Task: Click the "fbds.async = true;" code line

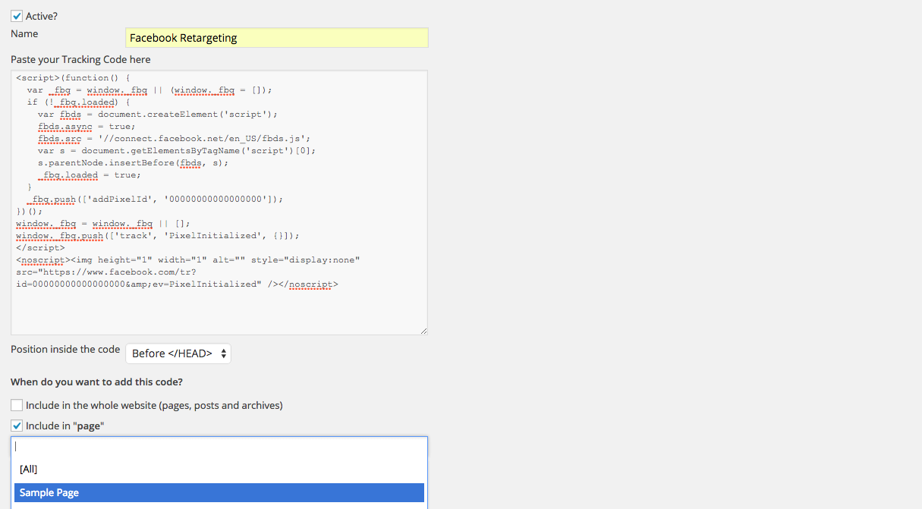Action: tap(87, 127)
